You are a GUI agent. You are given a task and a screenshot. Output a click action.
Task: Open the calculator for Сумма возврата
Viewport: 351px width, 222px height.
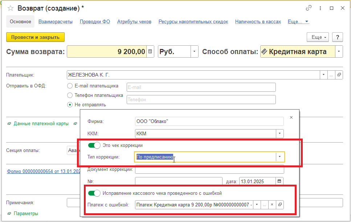(x=151, y=52)
